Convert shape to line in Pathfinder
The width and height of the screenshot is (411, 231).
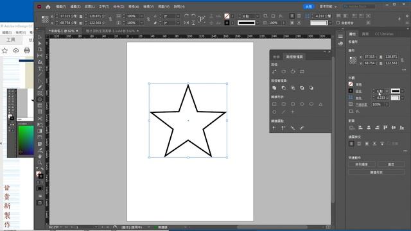[284, 112]
